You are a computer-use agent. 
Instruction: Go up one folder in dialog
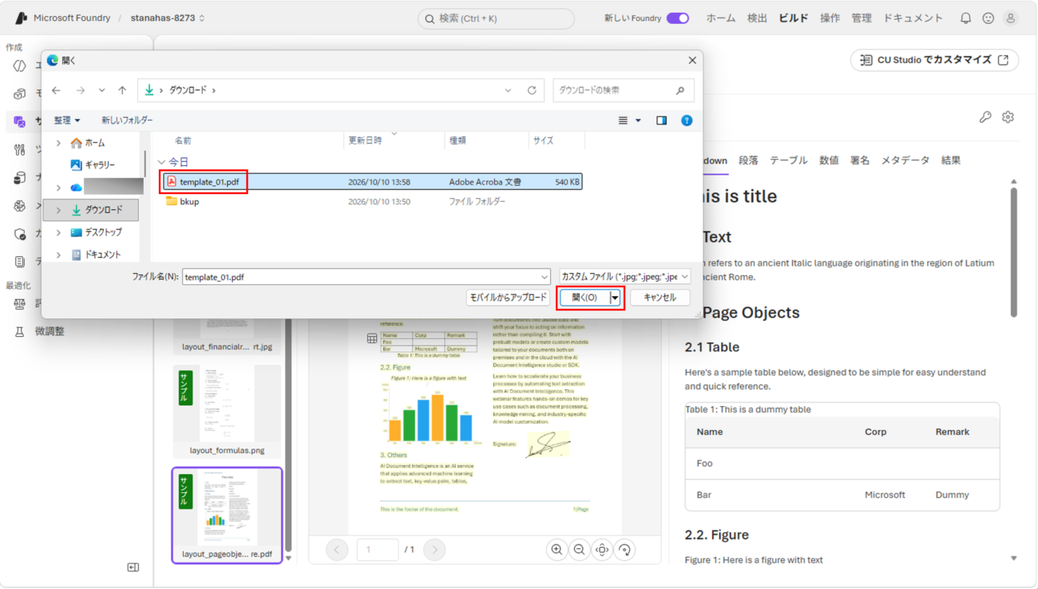click(x=122, y=90)
